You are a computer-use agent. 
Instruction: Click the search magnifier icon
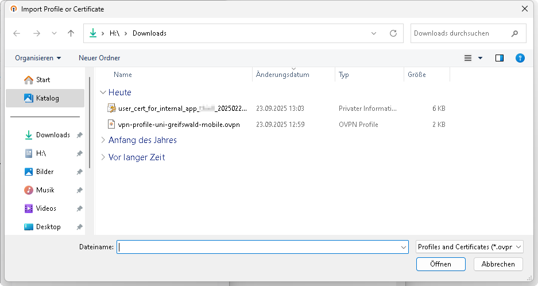pyautogui.click(x=514, y=33)
